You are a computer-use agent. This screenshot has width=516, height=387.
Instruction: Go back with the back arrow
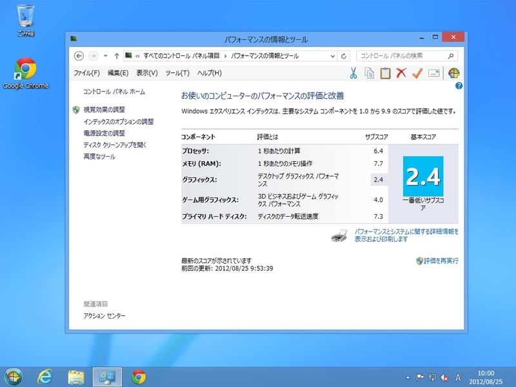(79, 56)
